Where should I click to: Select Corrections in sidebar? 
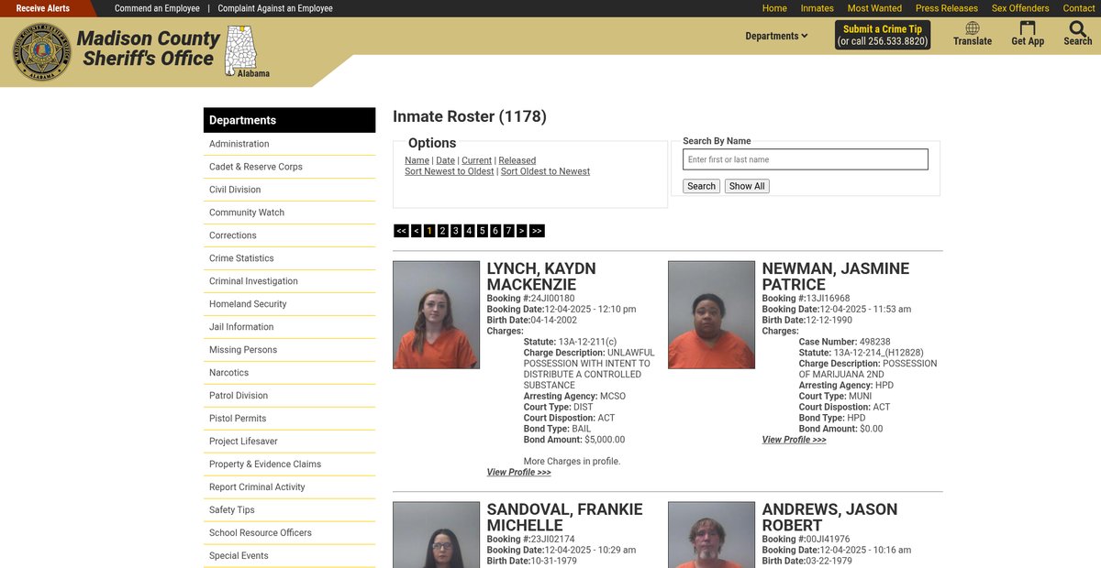(x=289, y=235)
